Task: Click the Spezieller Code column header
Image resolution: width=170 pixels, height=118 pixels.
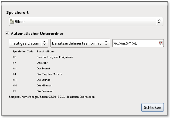Action: click(x=23, y=51)
